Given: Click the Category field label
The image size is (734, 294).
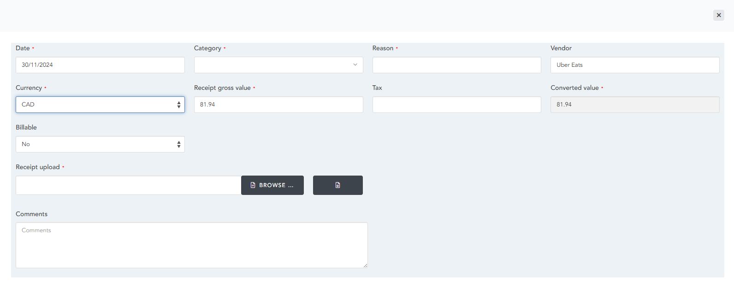Looking at the screenshot, I should point(207,48).
